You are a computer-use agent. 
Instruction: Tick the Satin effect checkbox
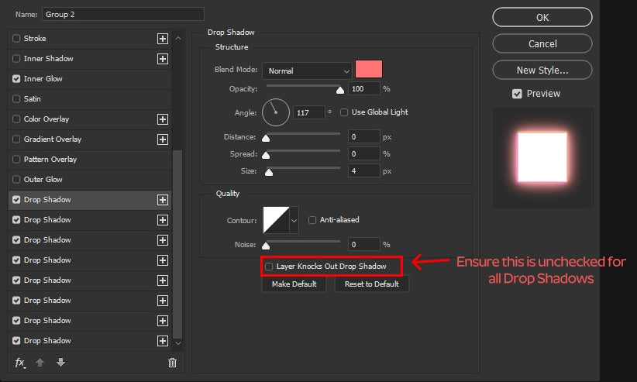point(16,99)
